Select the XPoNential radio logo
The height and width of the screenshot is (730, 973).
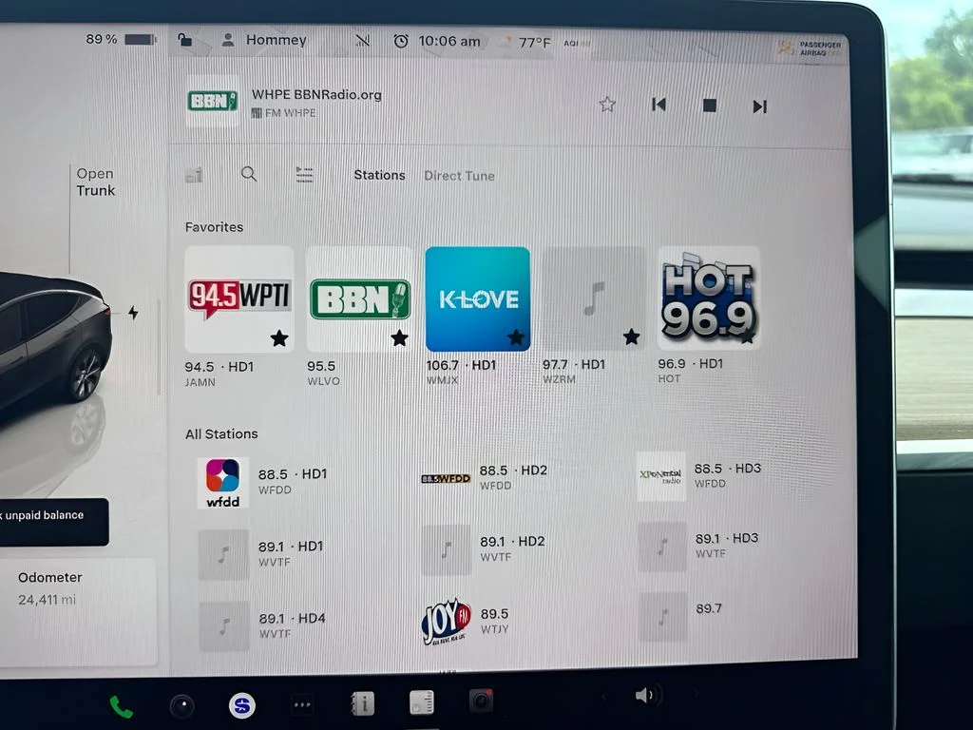click(661, 476)
